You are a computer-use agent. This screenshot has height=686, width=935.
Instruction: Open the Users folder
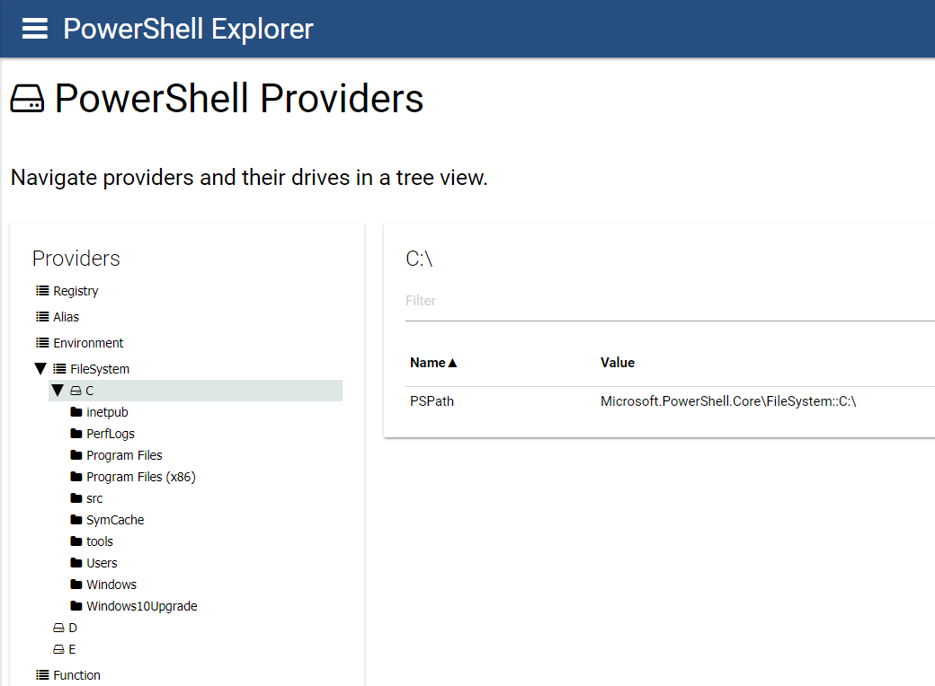tap(102, 563)
